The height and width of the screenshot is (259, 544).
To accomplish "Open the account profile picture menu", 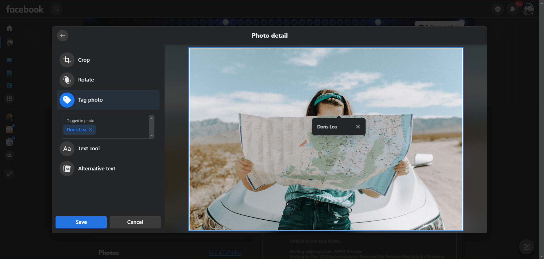I will pyautogui.click(x=528, y=9).
